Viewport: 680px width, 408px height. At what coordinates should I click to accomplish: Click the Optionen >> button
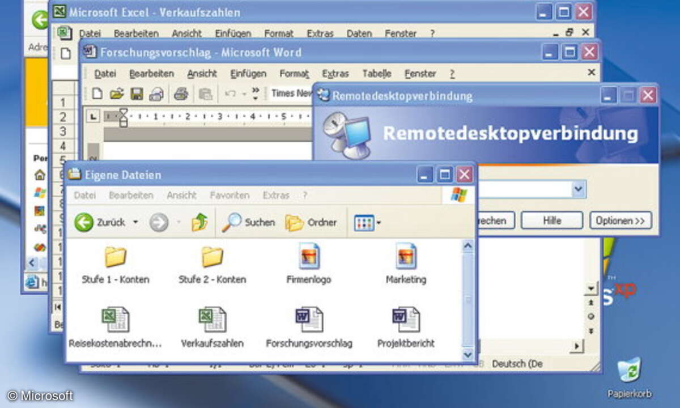tap(620, 221)
